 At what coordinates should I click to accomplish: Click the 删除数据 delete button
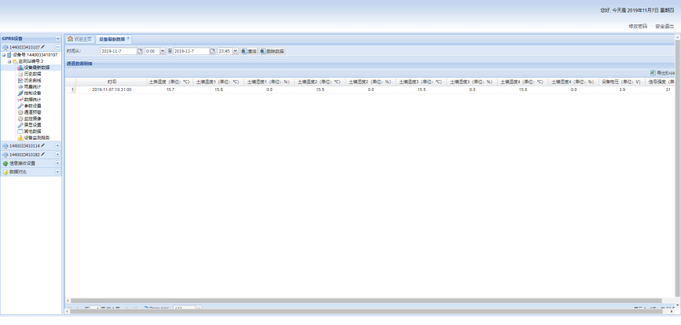pyautogui.click(x=272, y=51)
